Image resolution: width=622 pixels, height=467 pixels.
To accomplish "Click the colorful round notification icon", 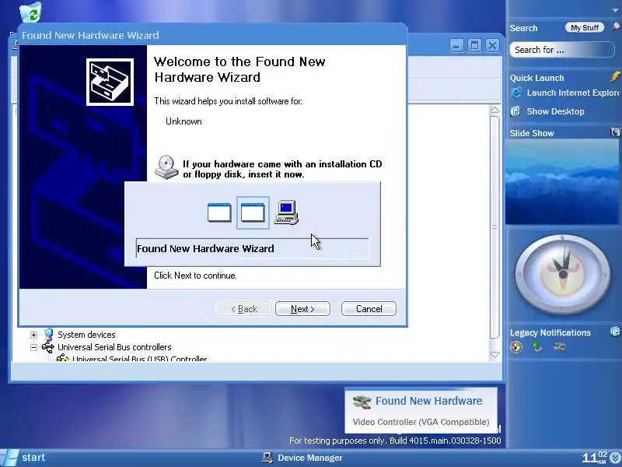I will 516,347.
